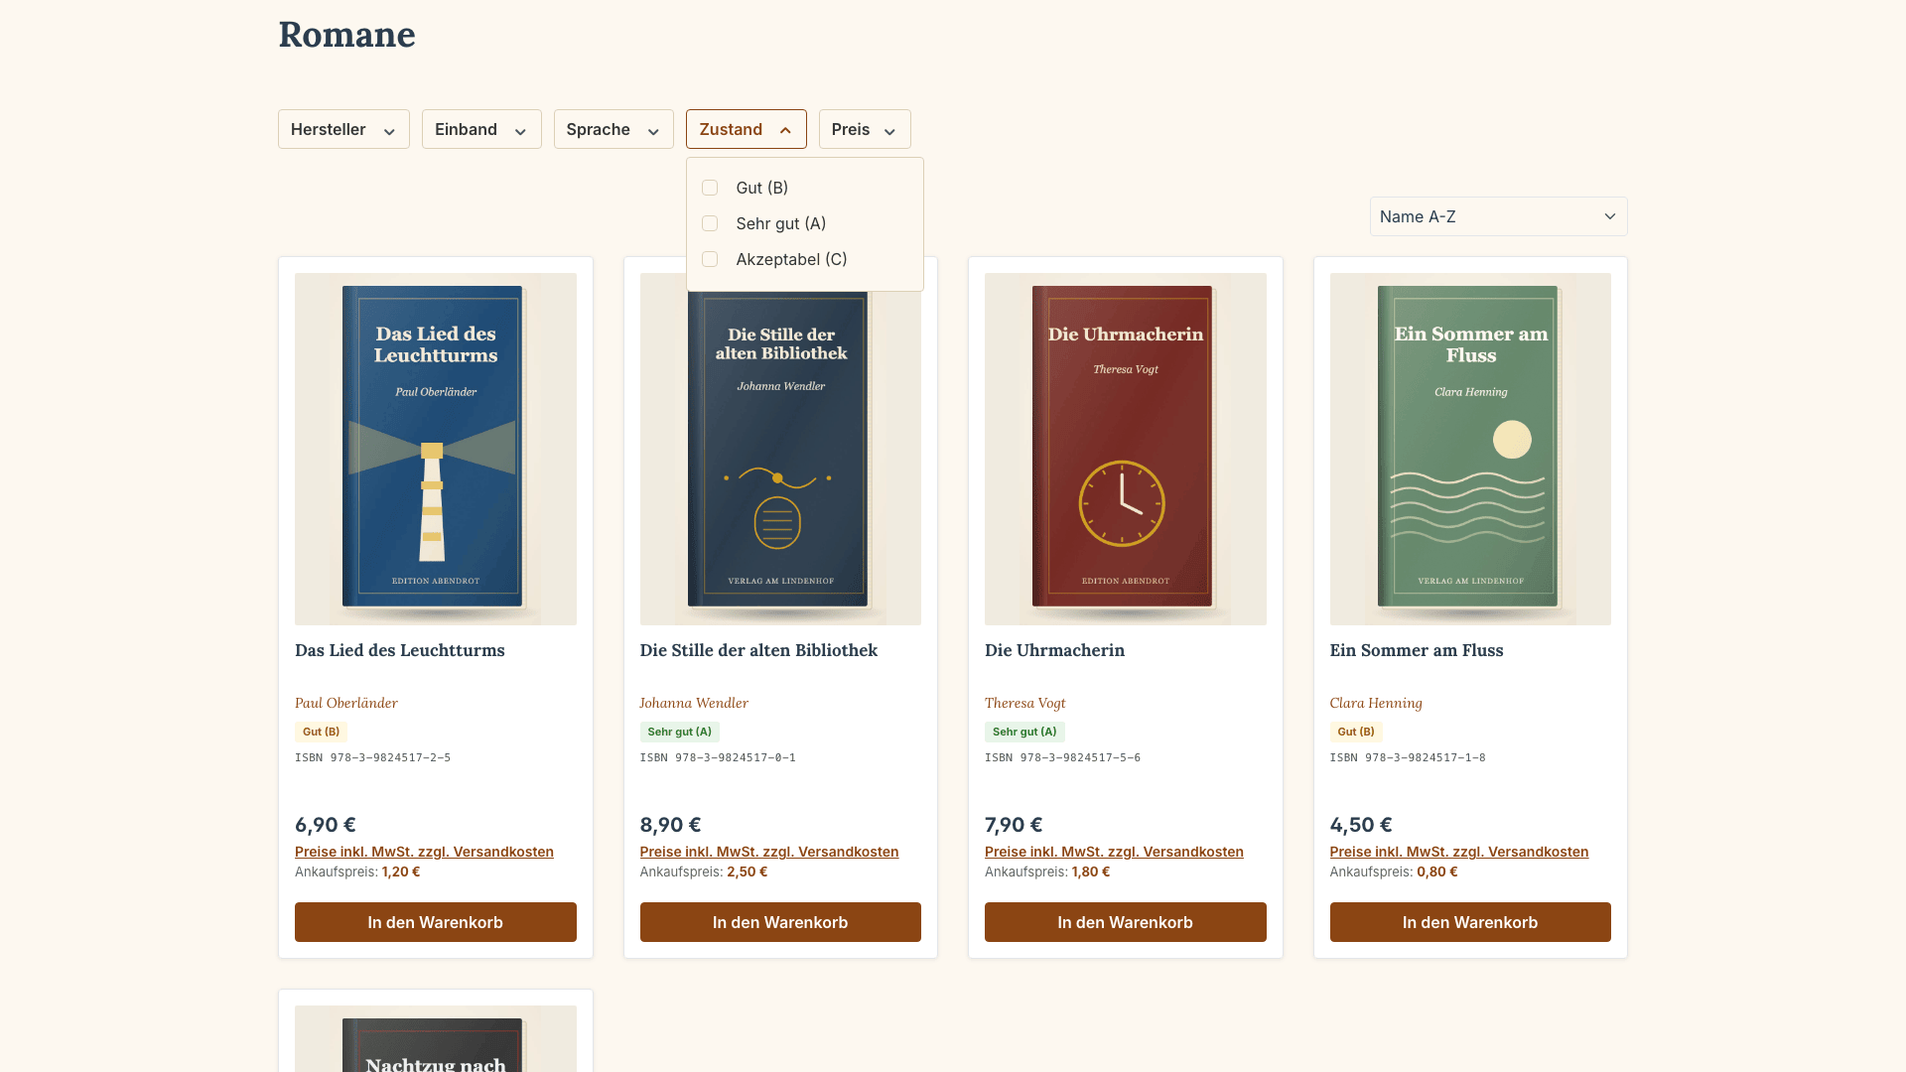Open shipping info link under 8,90 € price
The width and height of the screenshot is (1906, 1072).
point(769,852)
